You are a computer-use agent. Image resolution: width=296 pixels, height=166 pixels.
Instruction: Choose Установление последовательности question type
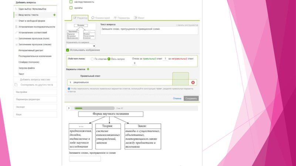pos(37,27)
